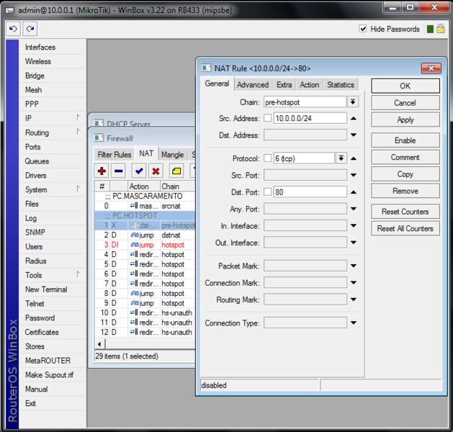Open the Protocol dropdown list
This screenshot has height=432, width=453.
pos(341,158)
